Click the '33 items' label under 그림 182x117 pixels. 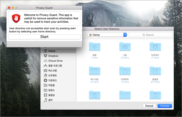[125, 58]
